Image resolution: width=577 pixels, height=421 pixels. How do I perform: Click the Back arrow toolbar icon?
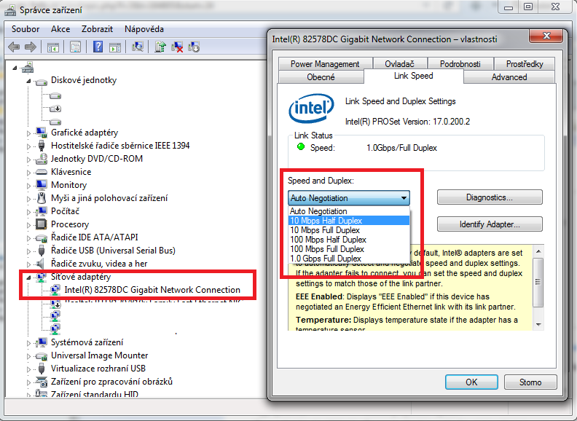click(x=14, y=47)
